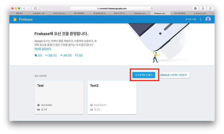224x134 pixels.
Task: Click the Firebase wordmark in the header
Action: pyautogui.click(x=26, y=19)
